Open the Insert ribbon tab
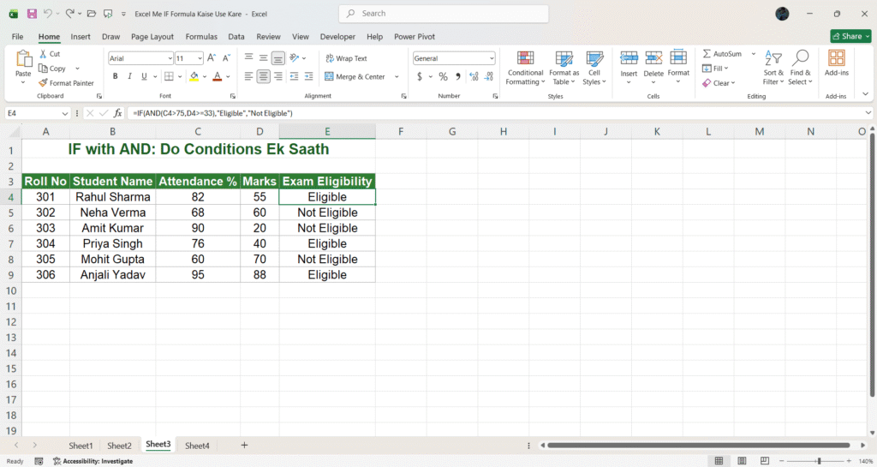877x467 pixels. point(81,36)
